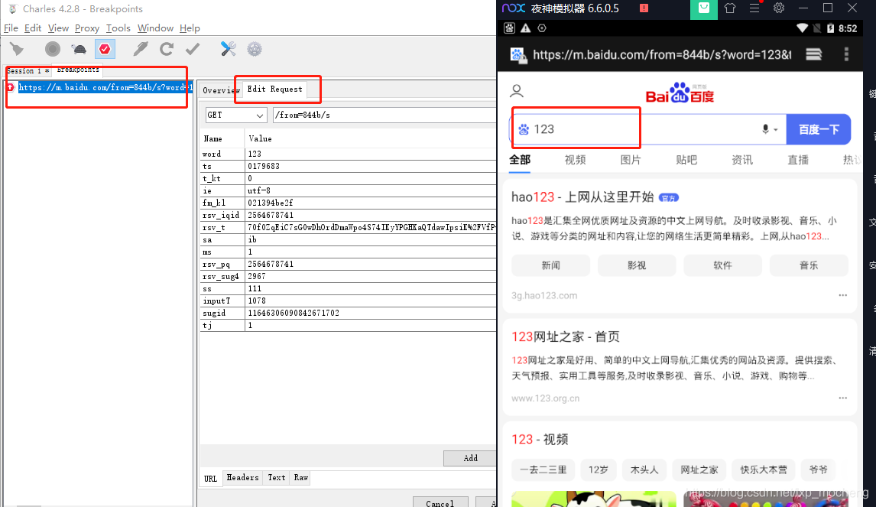Select the ts parameter value 0179683
Image resolution: width=876 pixels, height=507 pixels.
(x=371, y=166)
